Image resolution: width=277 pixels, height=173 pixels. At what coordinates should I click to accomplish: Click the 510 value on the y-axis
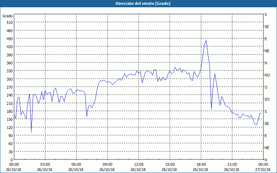tap(10, 22)
